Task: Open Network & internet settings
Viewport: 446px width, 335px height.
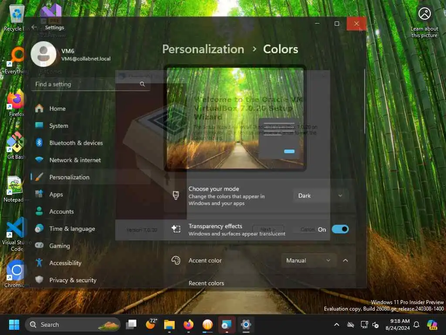Action: [91, 160]
